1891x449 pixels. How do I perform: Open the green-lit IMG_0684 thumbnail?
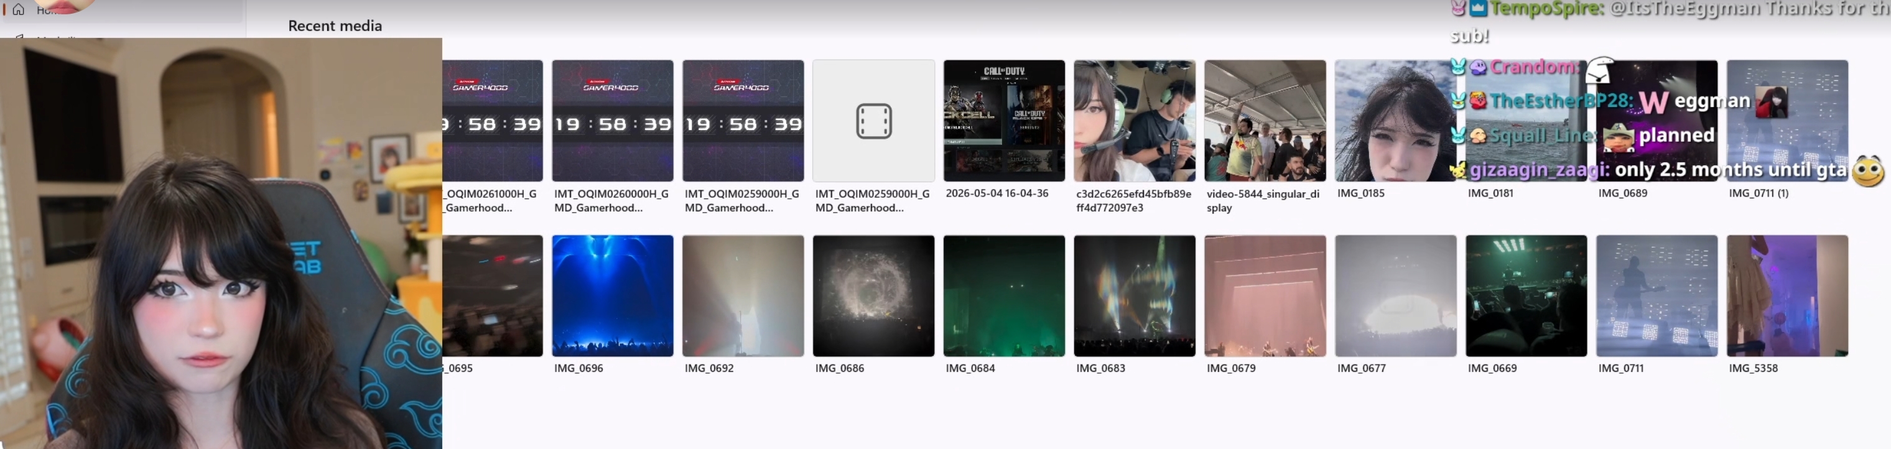pyautogui.click(x=1004, y=295)
